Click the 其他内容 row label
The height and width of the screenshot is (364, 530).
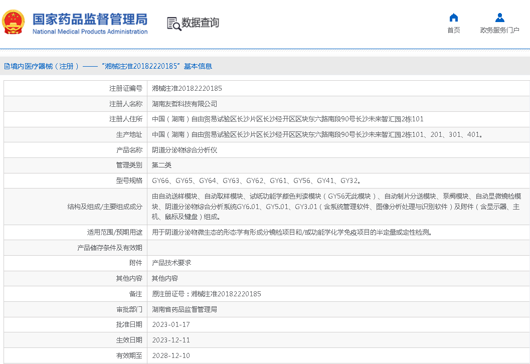(x=129, y=278)
